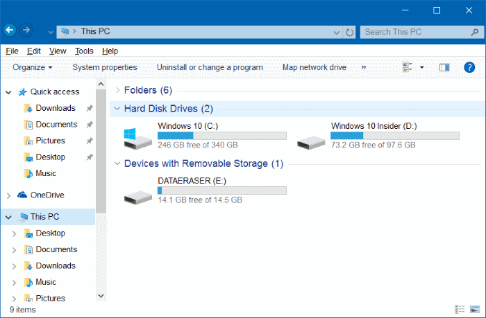Click the Windows 10 Insider (D:) label
Screen dimensions: 486x318
374,126
